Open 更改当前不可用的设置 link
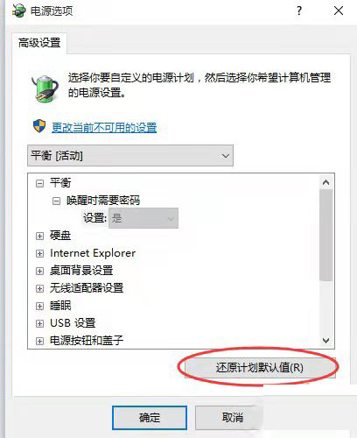Viewport: 357px width, 438px height. coord(104,128)
